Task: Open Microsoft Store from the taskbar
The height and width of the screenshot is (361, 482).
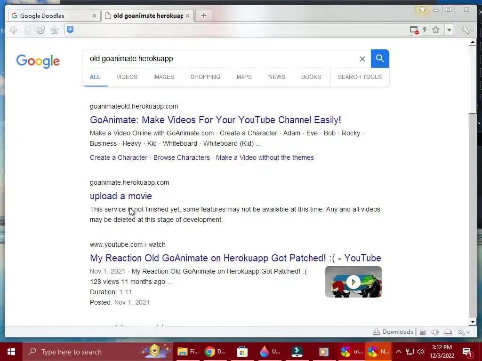Action: click(x=242, y=352)
